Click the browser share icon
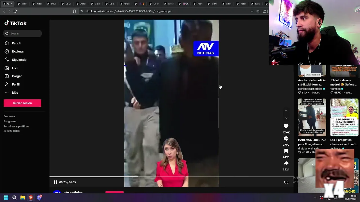Image resolution: width=360 pixels, height=202 pixels. [x=264, y=11]
